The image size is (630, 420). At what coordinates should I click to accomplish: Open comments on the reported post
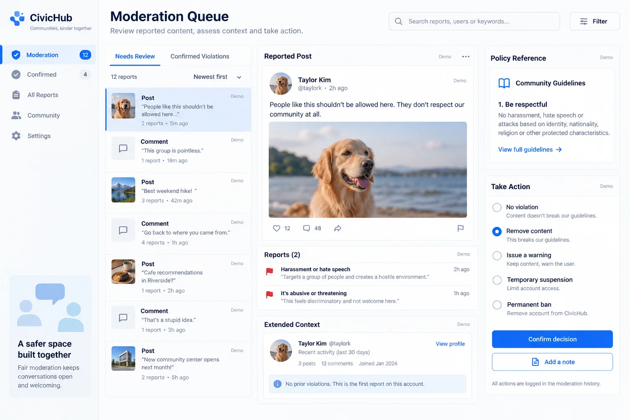(306, 228)
